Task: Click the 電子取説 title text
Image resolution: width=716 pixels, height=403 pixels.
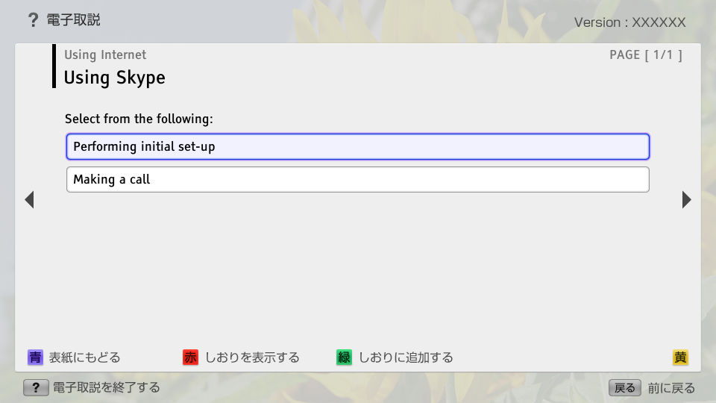Action: 73,20
